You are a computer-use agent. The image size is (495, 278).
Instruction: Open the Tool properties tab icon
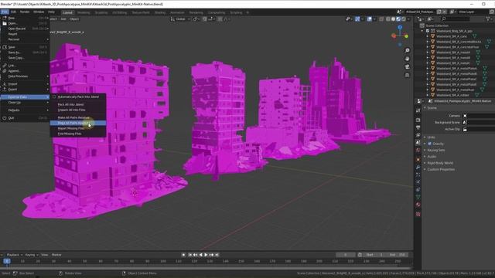click(x=418, y=110)
